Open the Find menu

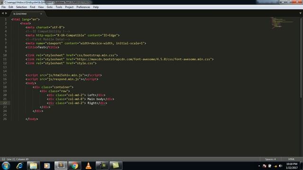point(33,7)
